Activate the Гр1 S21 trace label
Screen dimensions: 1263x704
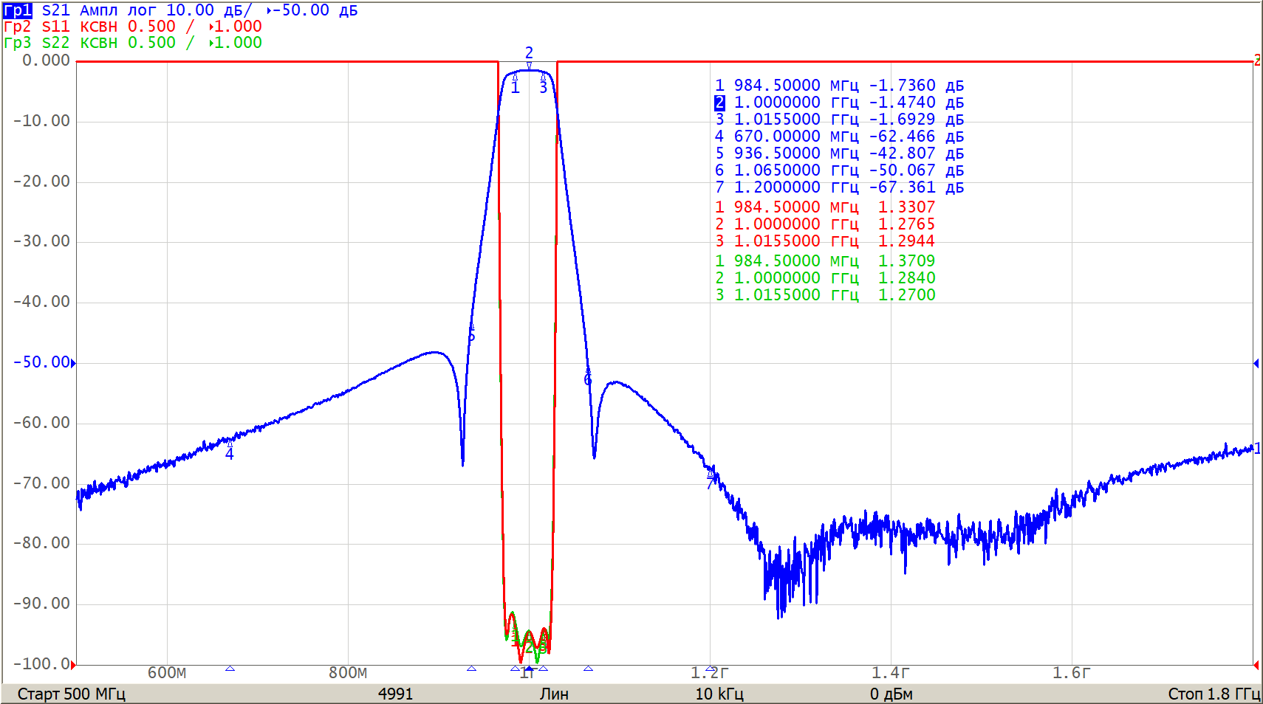pos(18,10)
